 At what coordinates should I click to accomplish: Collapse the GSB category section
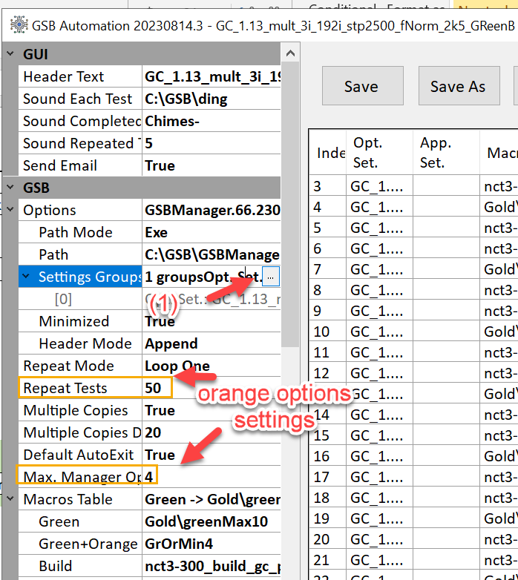[x=10, y=188]
